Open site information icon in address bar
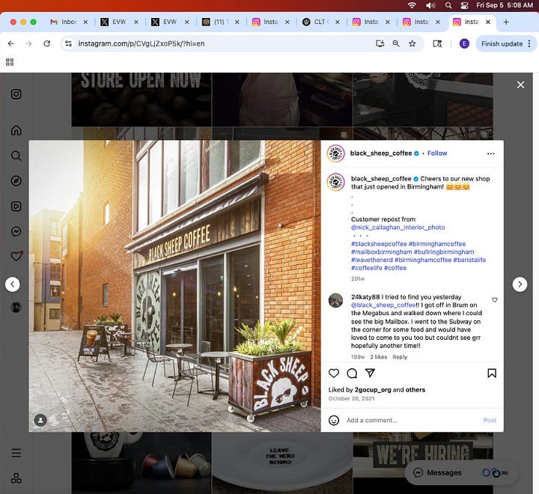Image resolution: width=539 pixels, height=494 pixels. [68, 43]
